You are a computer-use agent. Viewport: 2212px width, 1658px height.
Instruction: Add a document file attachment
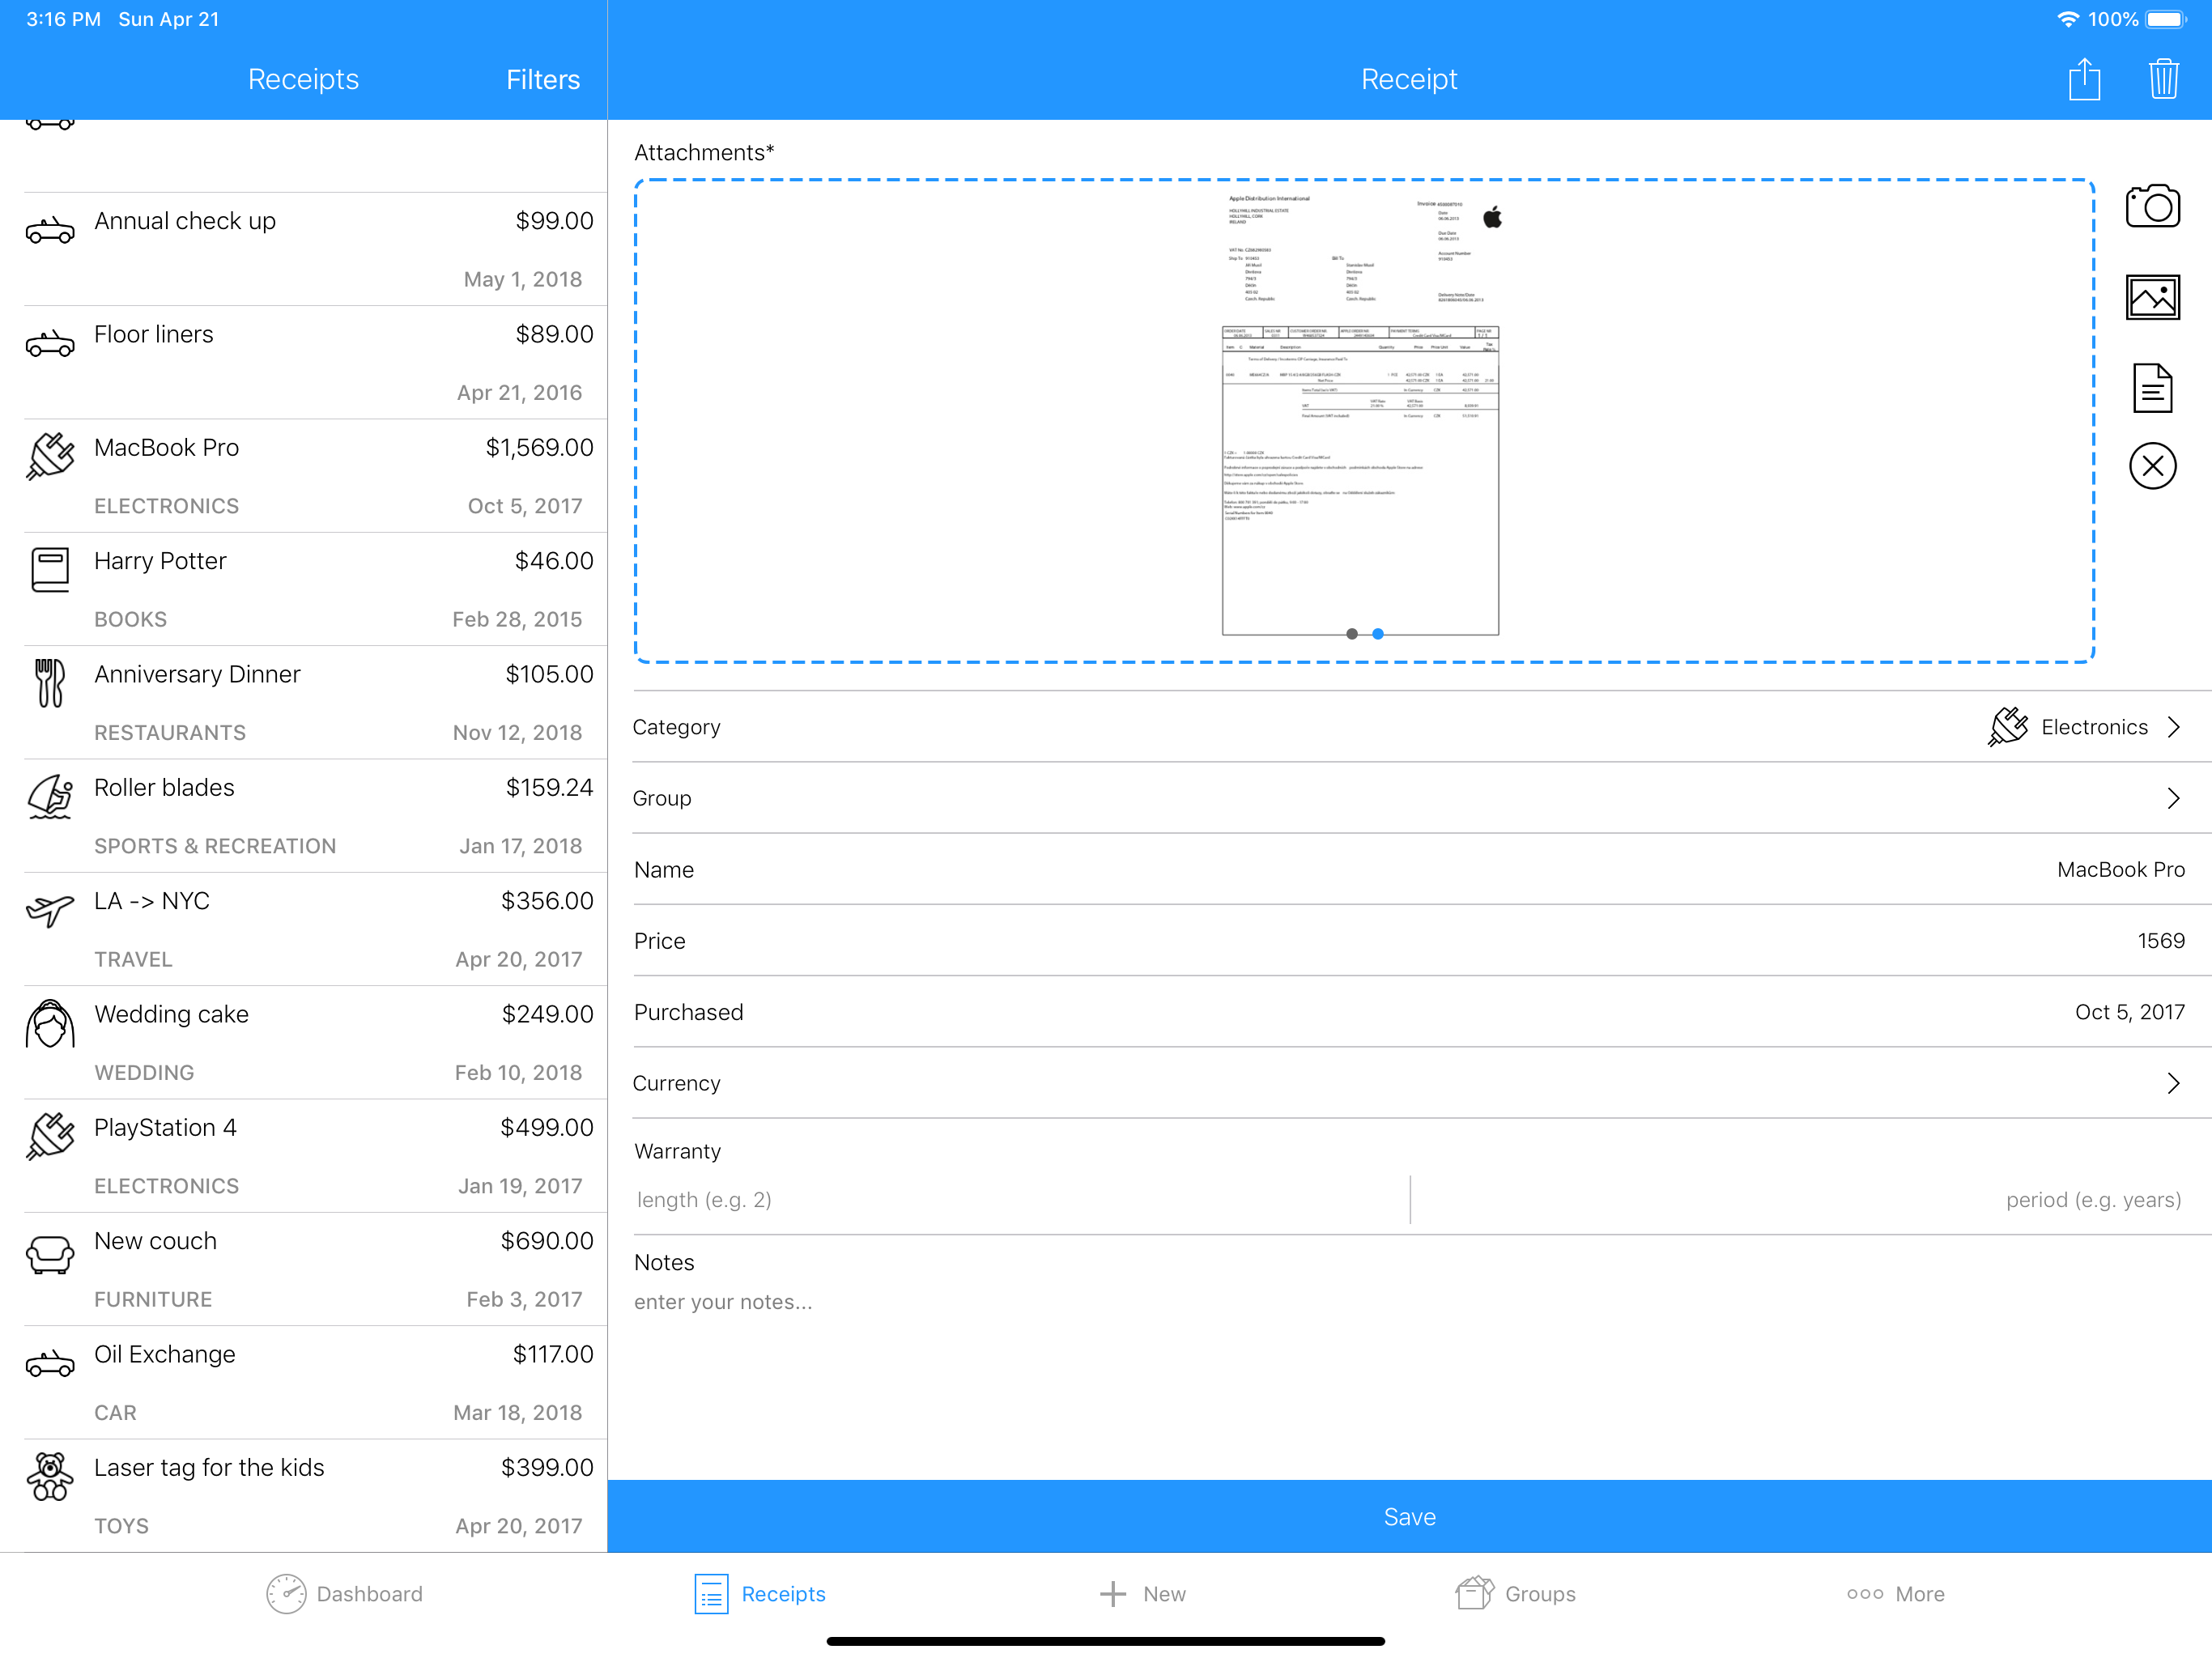(x=2151, y=388)
